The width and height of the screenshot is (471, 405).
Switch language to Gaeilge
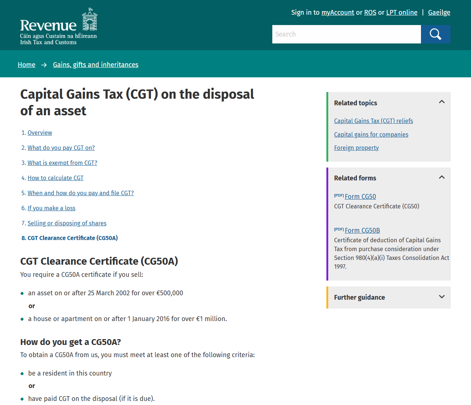439,13
